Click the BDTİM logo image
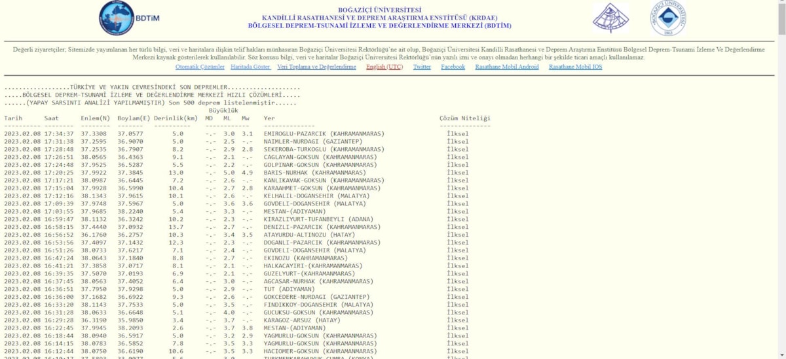The image size is (786, 359). pos(126,18)
